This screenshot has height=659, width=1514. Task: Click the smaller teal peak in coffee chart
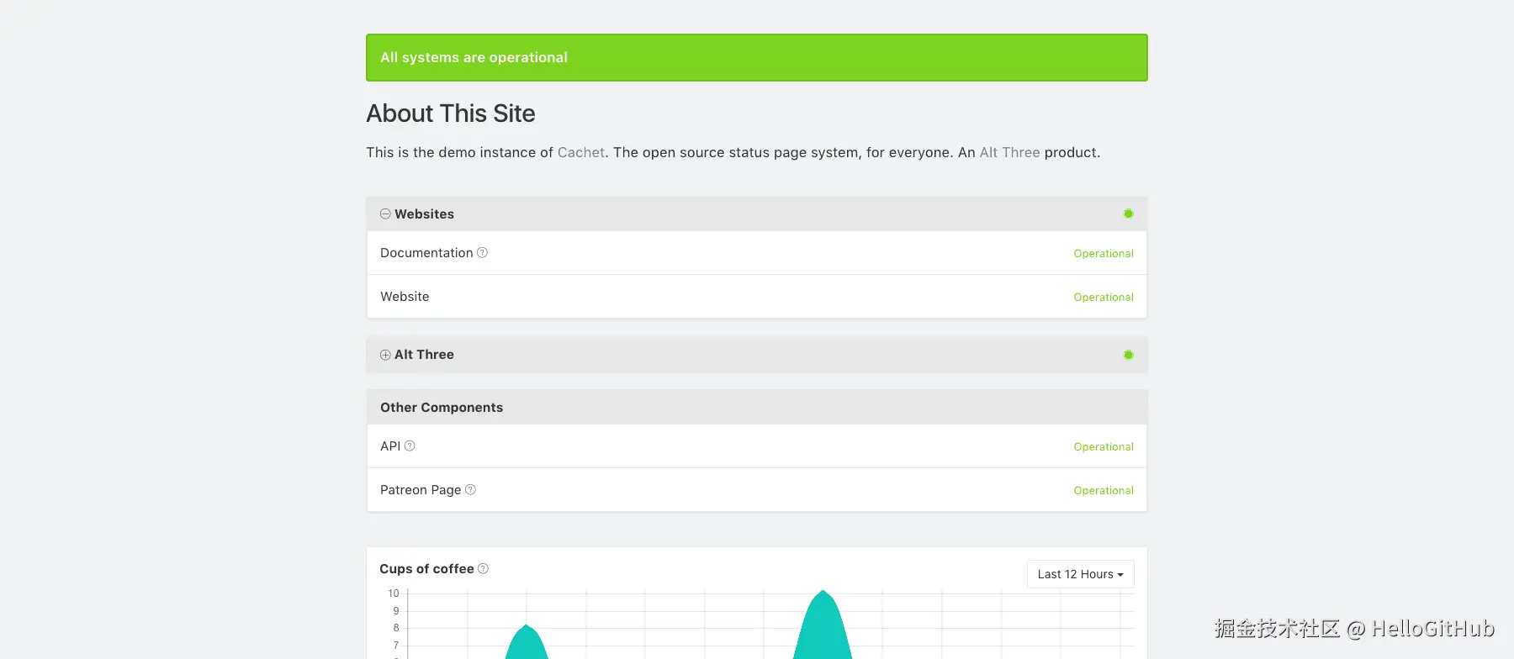click(527, 643)
